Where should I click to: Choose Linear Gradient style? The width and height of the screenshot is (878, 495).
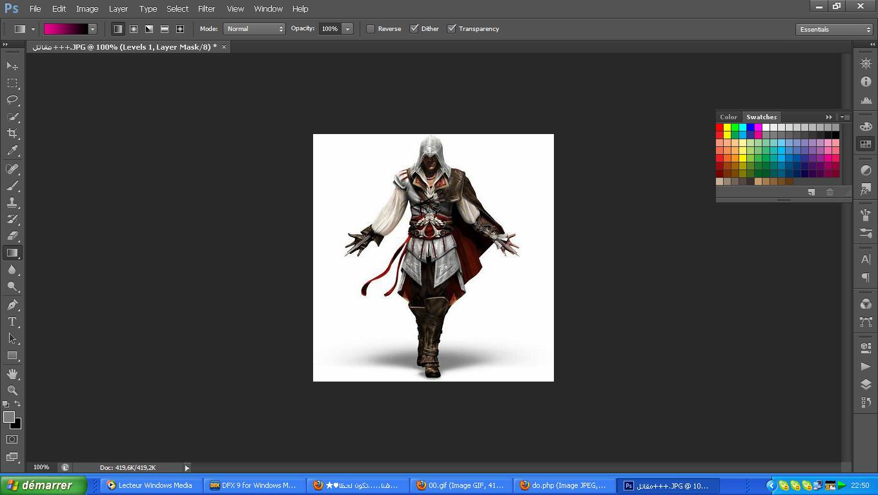click(118, 29)
